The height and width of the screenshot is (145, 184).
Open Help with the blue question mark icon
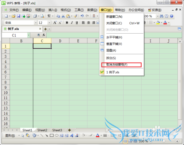171,16
